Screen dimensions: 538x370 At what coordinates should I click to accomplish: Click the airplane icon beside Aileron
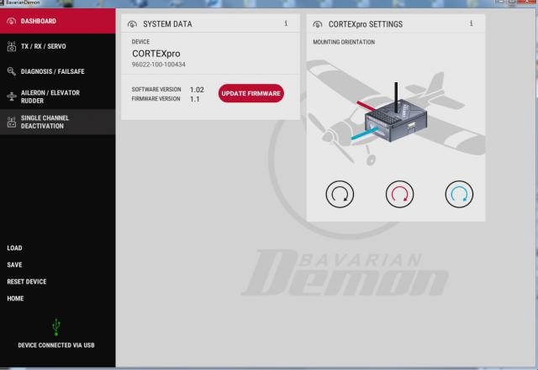[11, 96]
